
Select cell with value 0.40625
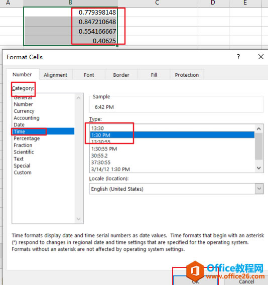[x=70, y=41]
